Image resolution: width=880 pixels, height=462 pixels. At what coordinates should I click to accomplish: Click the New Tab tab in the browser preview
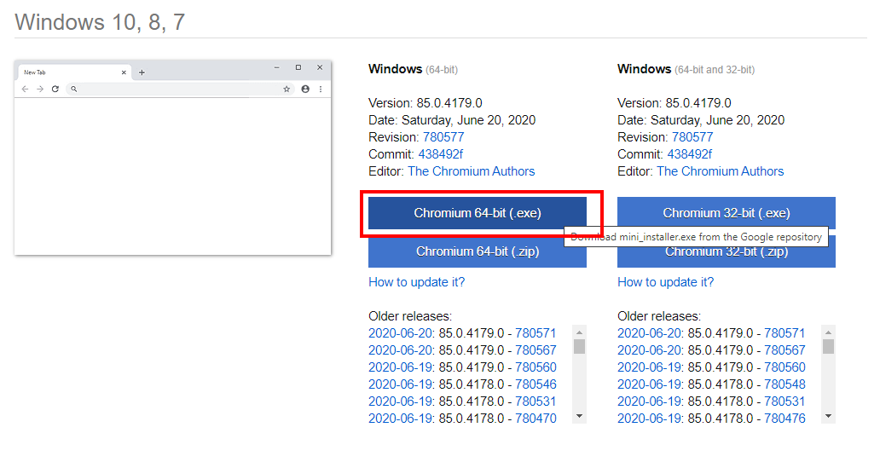click(75, 72)
